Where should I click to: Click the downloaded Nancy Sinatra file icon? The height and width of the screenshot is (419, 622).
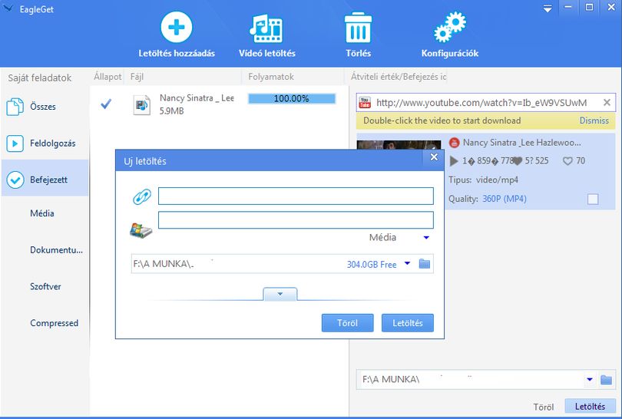(141, 105)
